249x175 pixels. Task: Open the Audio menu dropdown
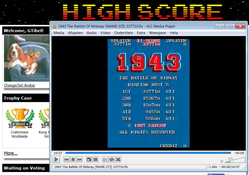[92, 33]
